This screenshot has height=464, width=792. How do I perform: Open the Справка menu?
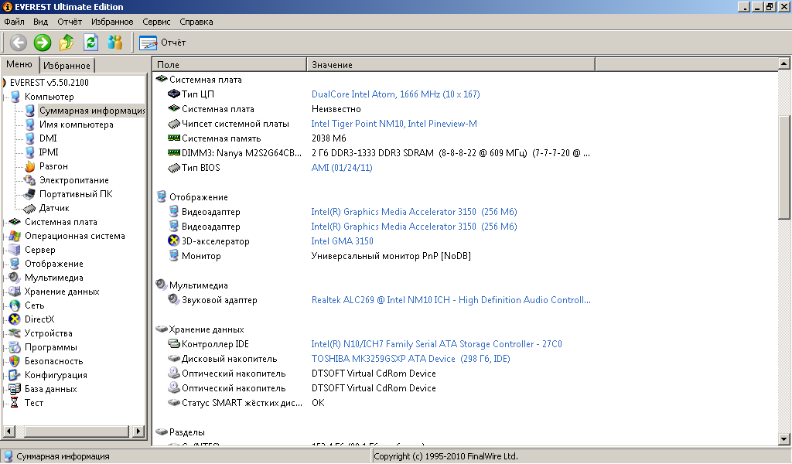pos(196,22)
